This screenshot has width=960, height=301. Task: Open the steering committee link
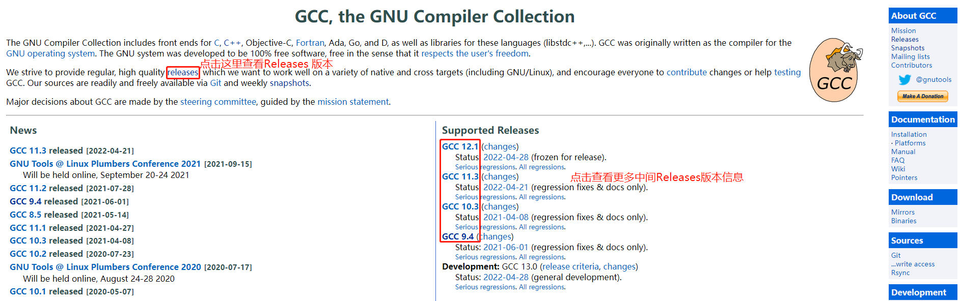(x=218, y=102)
